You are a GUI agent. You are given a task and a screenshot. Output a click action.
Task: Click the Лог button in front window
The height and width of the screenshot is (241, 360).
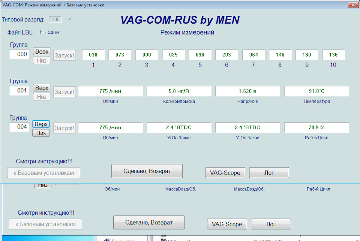269,173
